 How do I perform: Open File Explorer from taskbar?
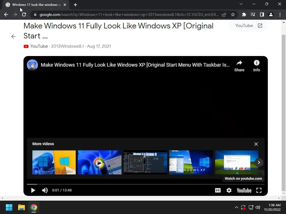[x=21, y=207]
